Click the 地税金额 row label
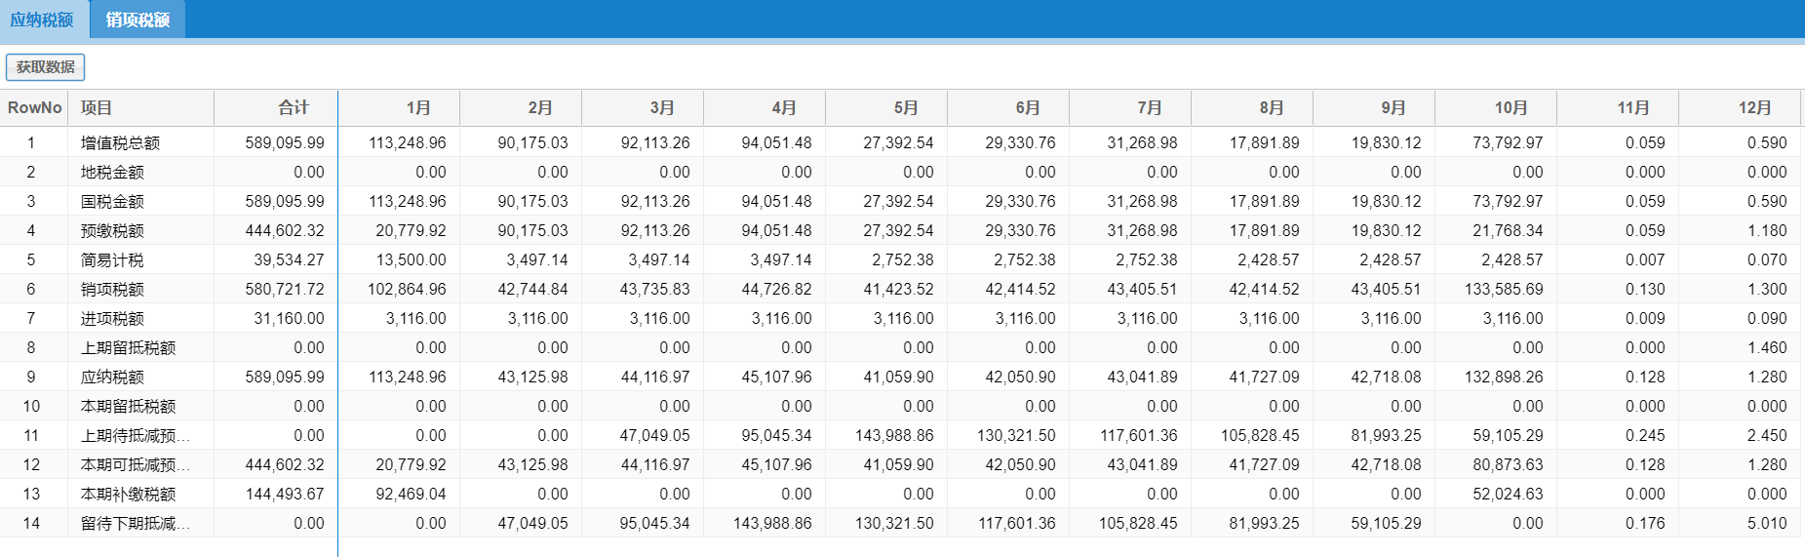This screenshot has height=557, width=1805. 112,172
